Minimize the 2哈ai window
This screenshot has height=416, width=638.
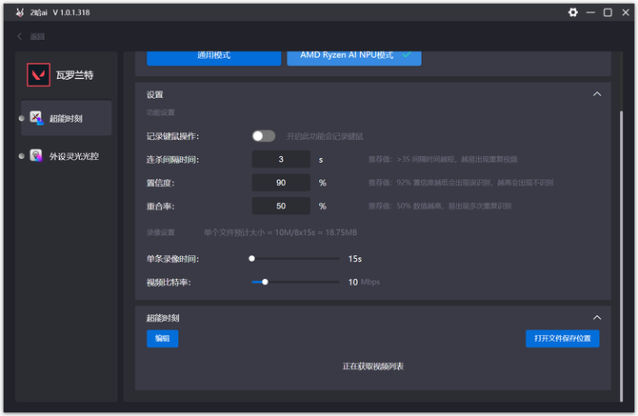(590, 12)
